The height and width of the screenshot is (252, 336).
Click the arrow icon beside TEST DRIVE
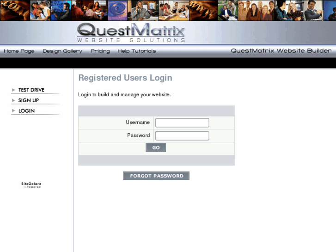point(13,90)
